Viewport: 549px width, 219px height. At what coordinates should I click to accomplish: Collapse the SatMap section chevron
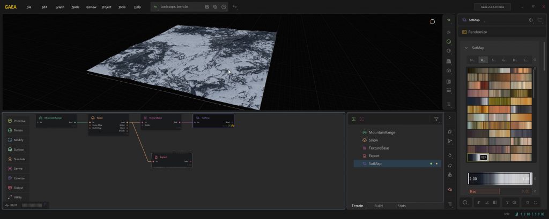coord(466,48)
